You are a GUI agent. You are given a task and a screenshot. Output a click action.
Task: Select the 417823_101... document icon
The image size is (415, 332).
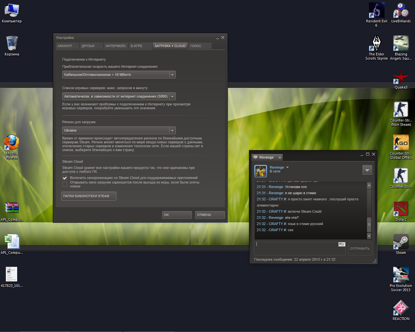click(x=12, y=277)
